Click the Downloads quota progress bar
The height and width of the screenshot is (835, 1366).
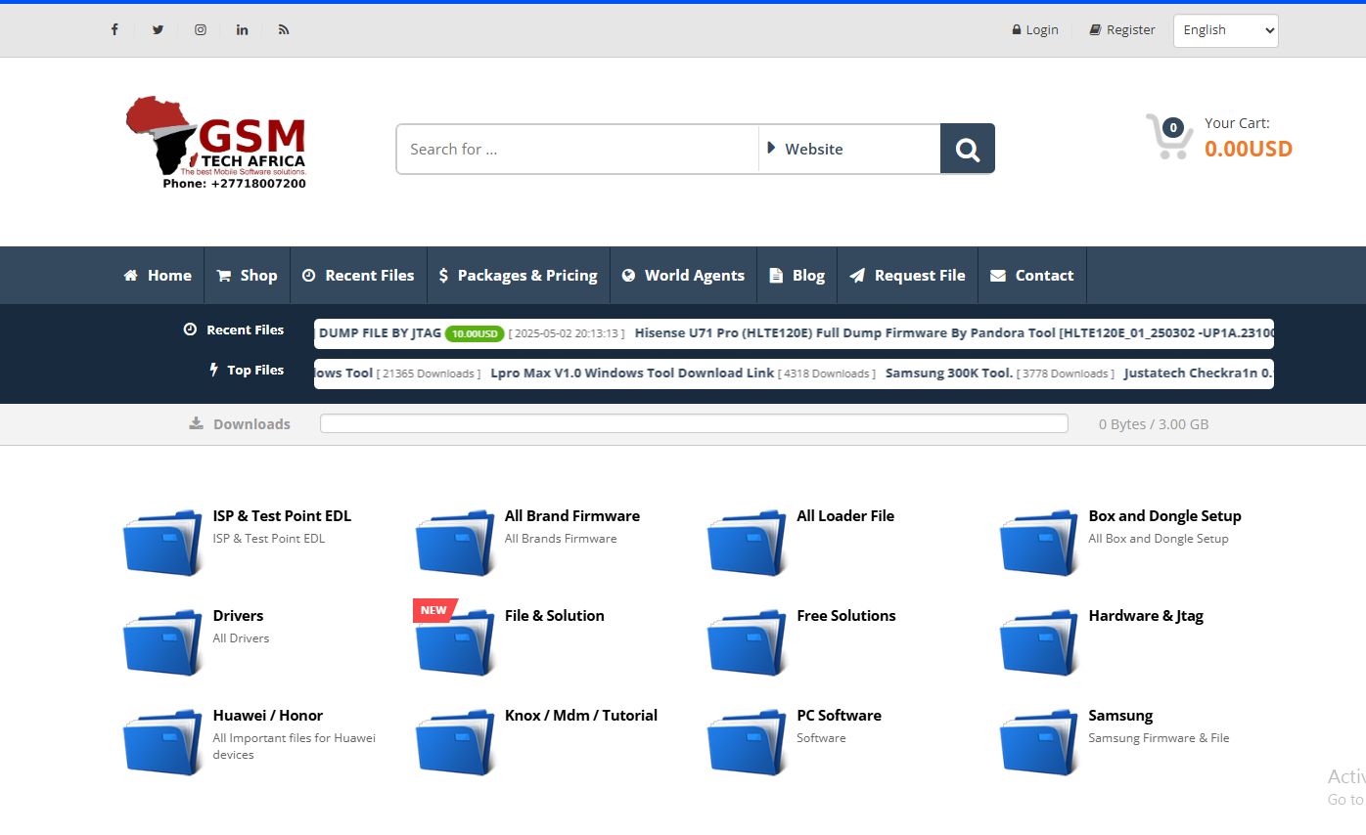point(694,423)
